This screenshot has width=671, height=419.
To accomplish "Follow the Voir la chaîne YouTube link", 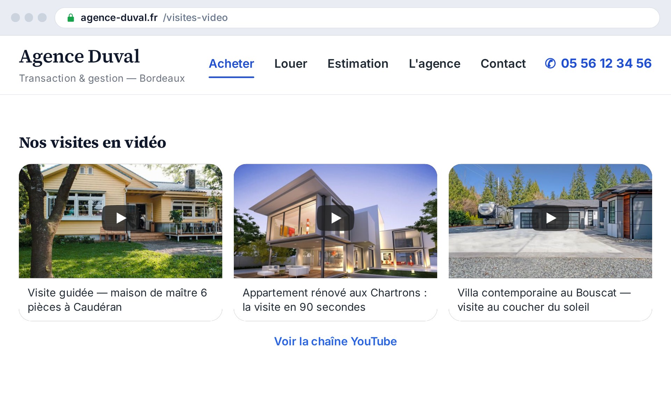I will [335, 341].
